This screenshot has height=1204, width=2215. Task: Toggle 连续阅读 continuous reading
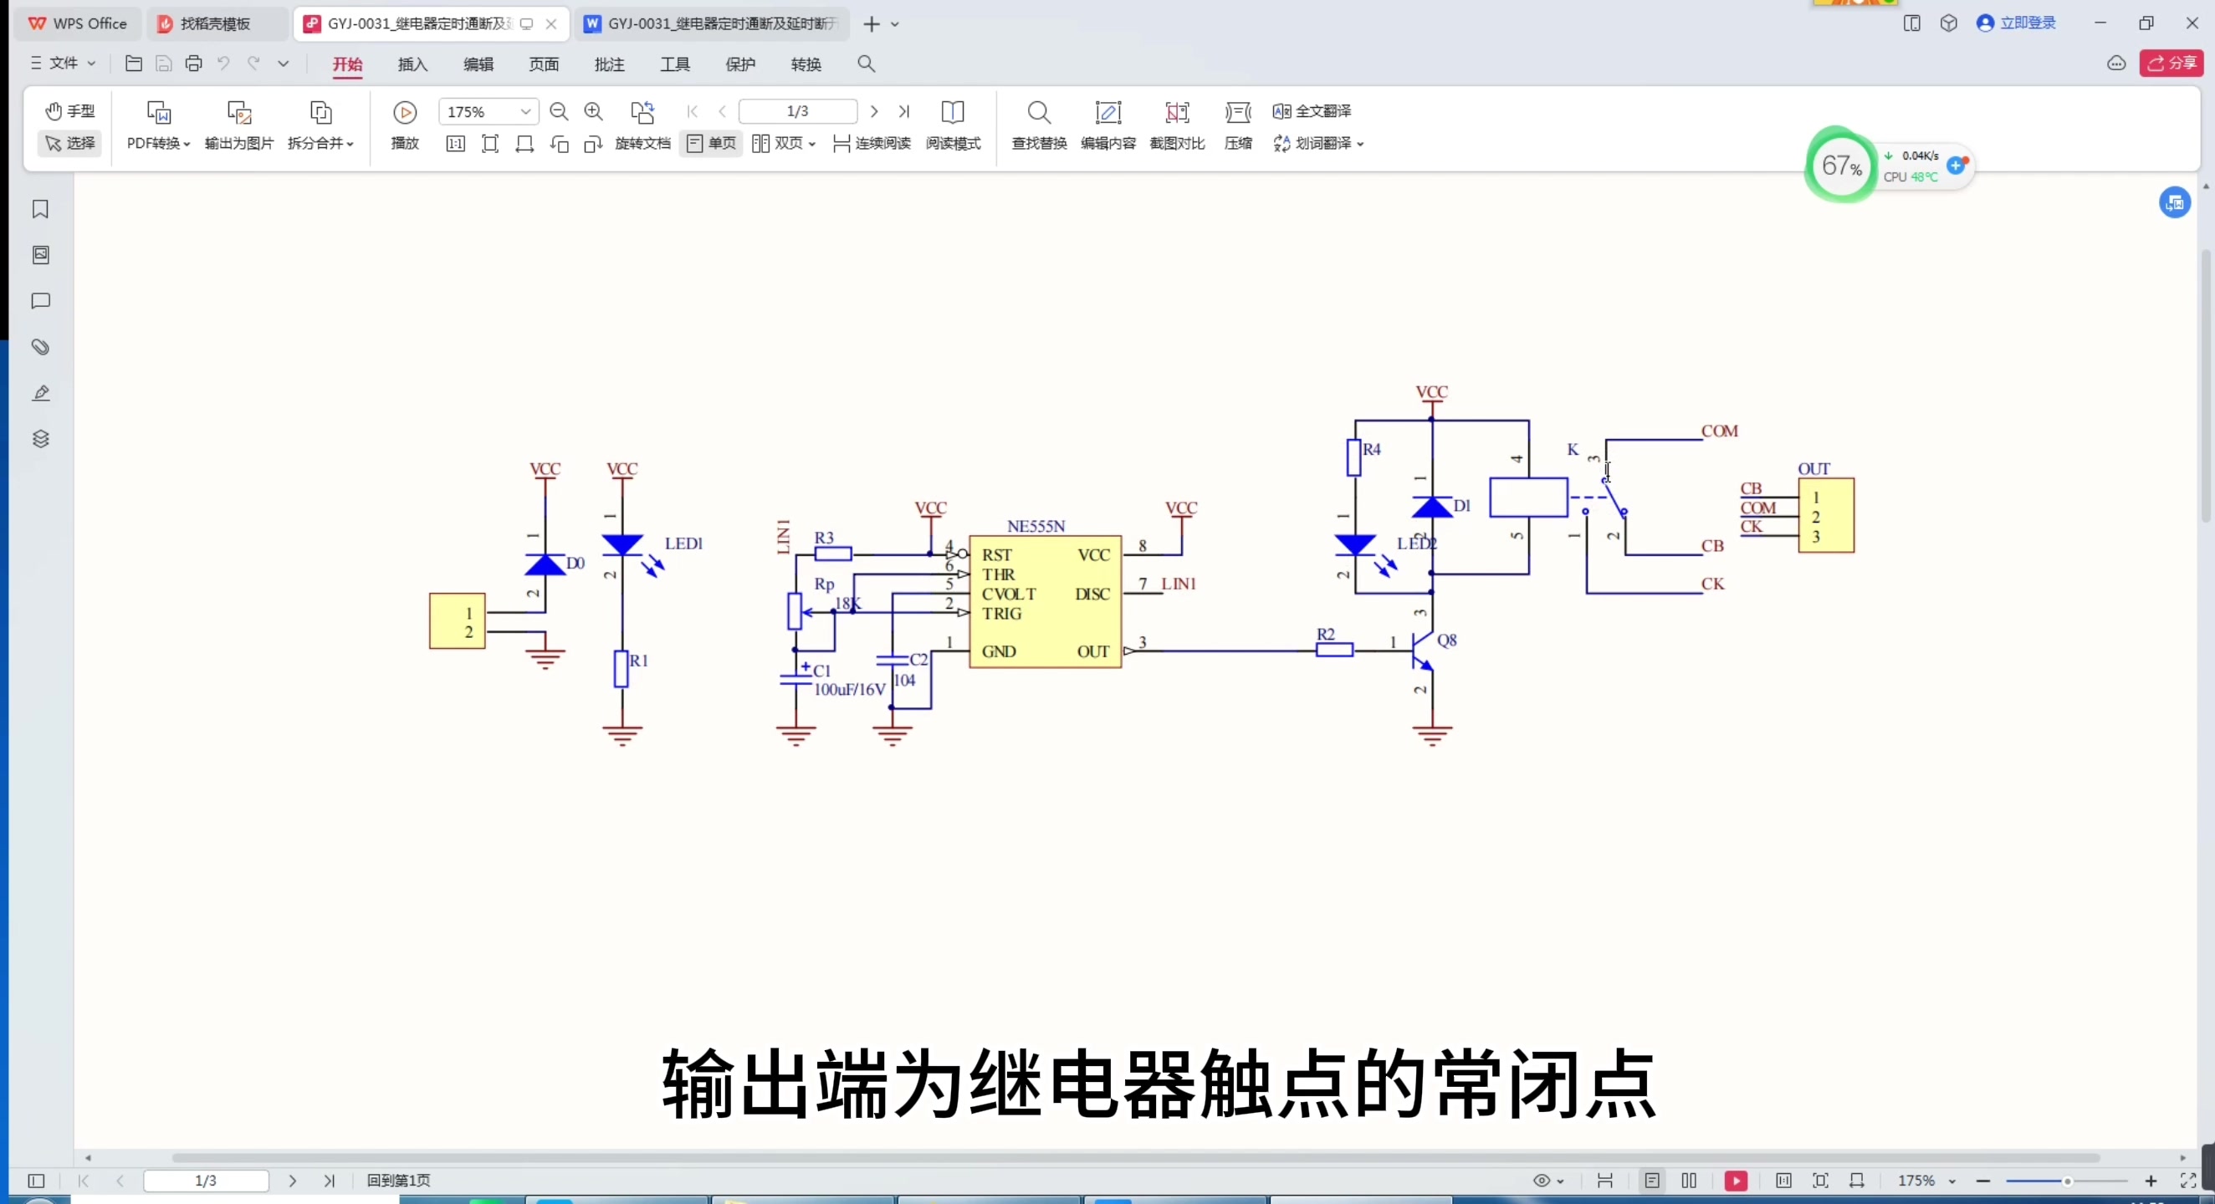tap(872, 144)
